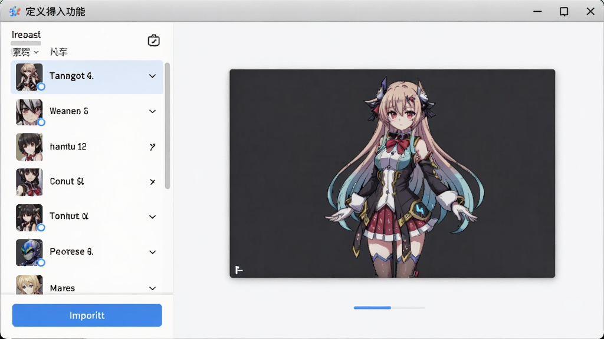
Task: Maximize the window
Action: click(x=564, y=12)
